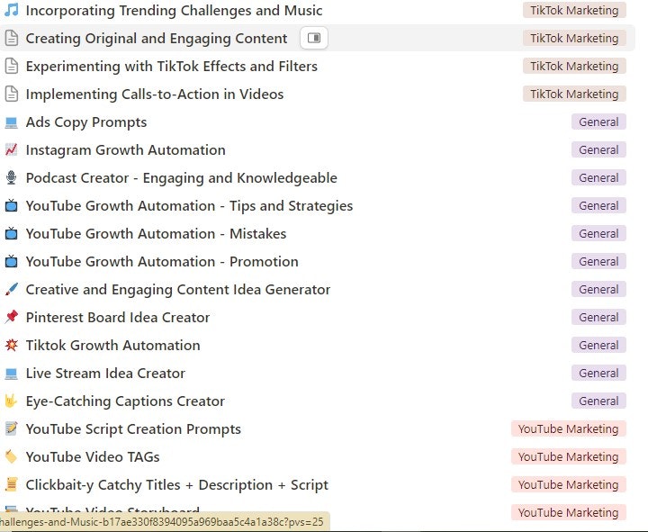Open Ads Copy Prompts page
648x532 pixels.
click(86, 122)
